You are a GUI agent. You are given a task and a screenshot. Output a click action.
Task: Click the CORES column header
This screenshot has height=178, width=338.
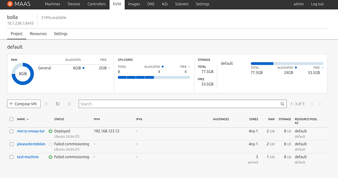[254, 119]
